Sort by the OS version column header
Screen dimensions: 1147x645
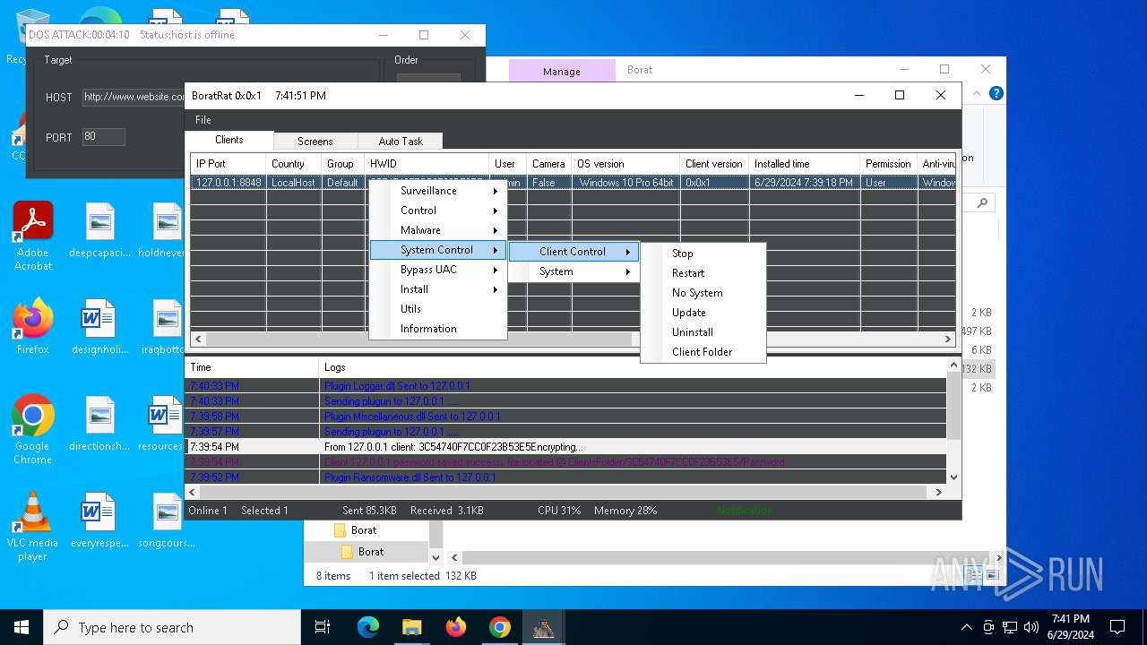click(625, 164)
